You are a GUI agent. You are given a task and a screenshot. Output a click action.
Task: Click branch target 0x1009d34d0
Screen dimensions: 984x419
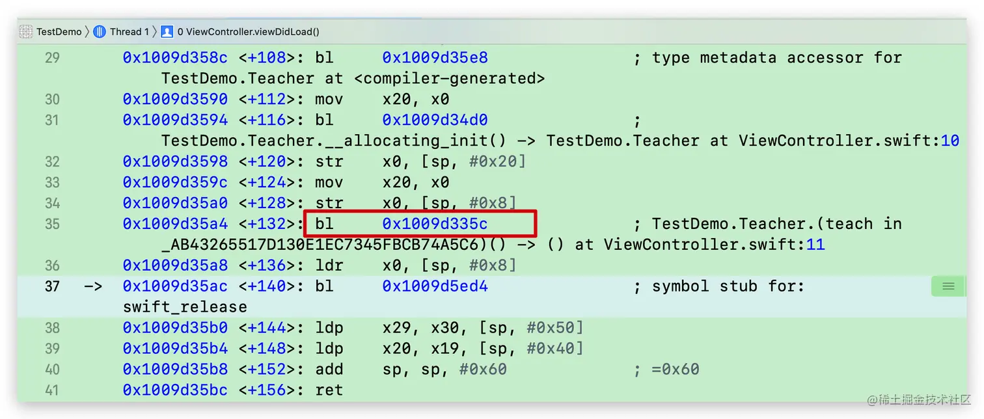(435, 120)
